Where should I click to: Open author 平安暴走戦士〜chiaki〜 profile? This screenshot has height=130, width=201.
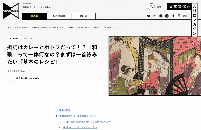coord(28,78)
